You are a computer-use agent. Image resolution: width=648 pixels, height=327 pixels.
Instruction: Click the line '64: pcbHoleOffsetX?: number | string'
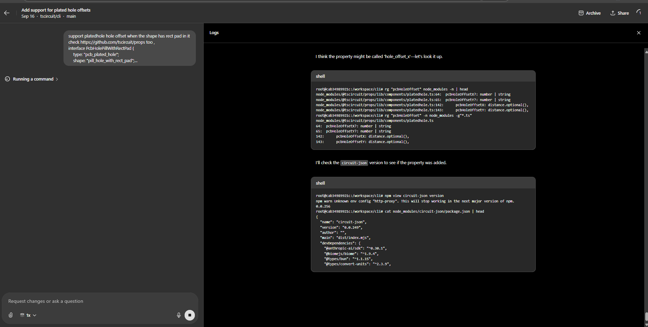pyautogui.click(x=354, y=126)
